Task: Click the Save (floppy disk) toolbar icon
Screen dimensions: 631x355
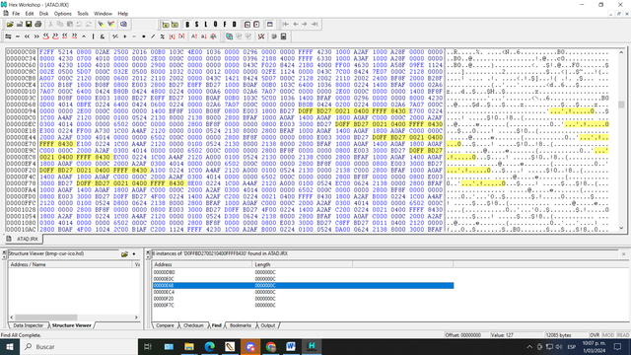Action: coord(29,24)
